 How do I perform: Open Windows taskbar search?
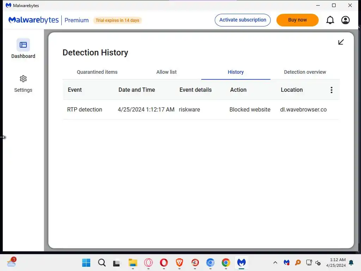[102, 263]
